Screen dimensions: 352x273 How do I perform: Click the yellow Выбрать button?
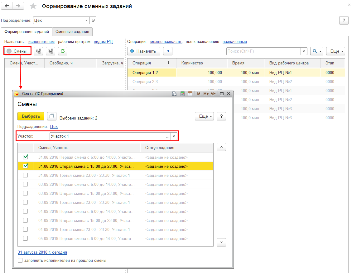point(31,116)
